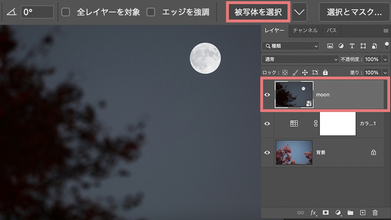Click the 不透明度 value field
This screenshot has width=391, height=220.
[x=372, y=59]
